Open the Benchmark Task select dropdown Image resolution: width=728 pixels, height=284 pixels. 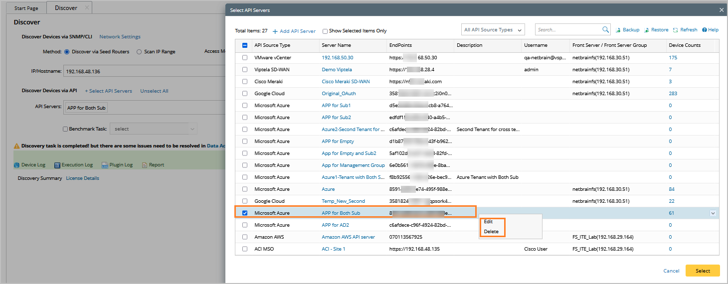point(153,129)
